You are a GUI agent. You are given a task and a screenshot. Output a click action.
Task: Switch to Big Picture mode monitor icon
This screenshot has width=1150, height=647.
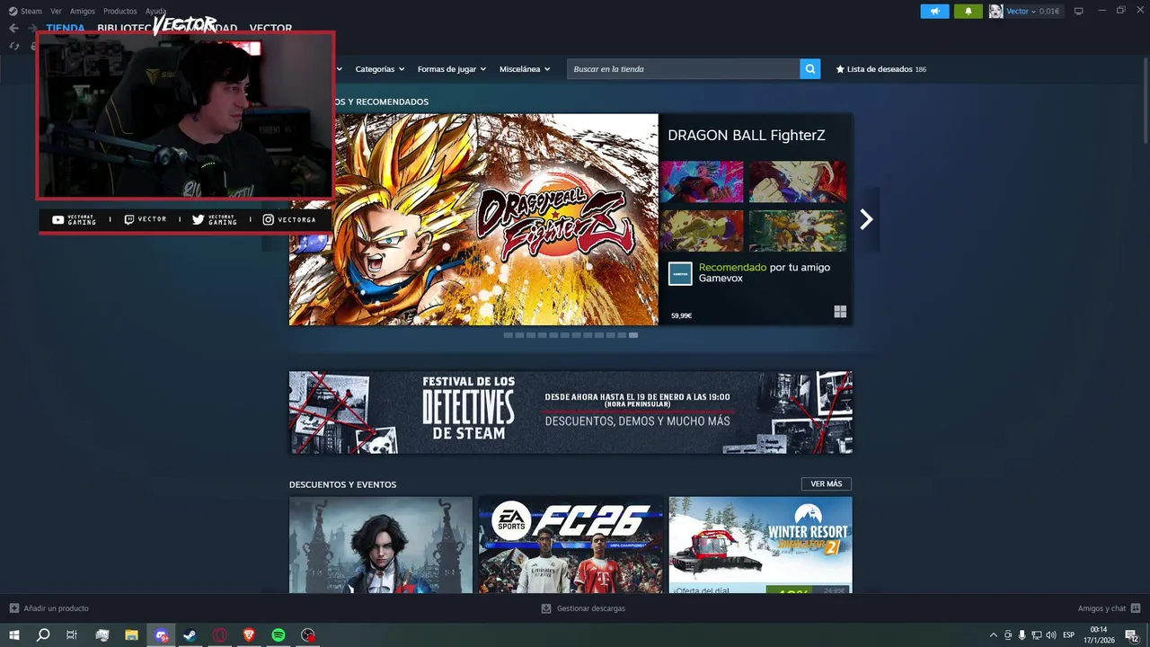(x=1079, y=11)
